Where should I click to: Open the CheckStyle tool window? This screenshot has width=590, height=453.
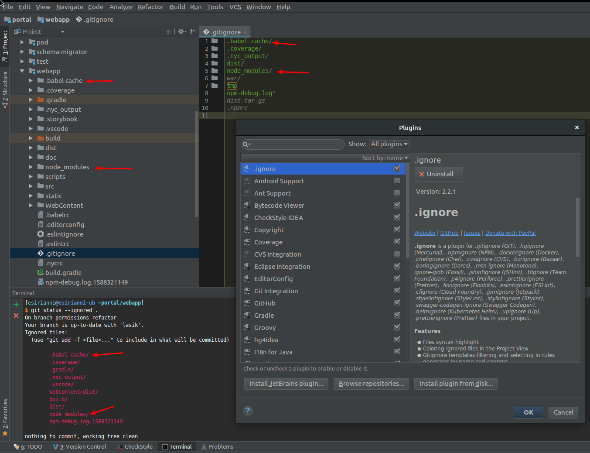135,446
